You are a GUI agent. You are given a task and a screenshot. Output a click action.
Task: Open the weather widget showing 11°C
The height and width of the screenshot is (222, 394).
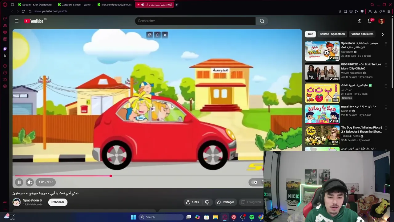(x=9, y=217)
